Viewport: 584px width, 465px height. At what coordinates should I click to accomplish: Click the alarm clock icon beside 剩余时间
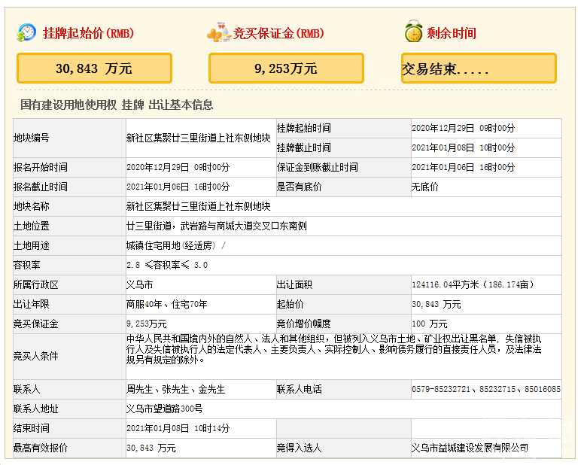tap(412, 32)
